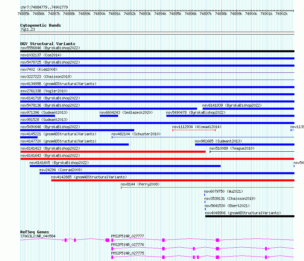Select nsv5641530 (Ebert2021) variant label

tap(227, 206)
